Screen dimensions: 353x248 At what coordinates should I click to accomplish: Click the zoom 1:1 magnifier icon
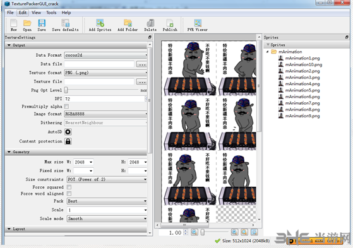[244, 232]
